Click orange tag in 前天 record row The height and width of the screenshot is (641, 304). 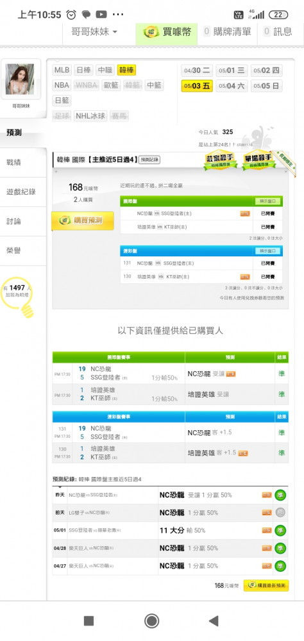click(267, 513)
